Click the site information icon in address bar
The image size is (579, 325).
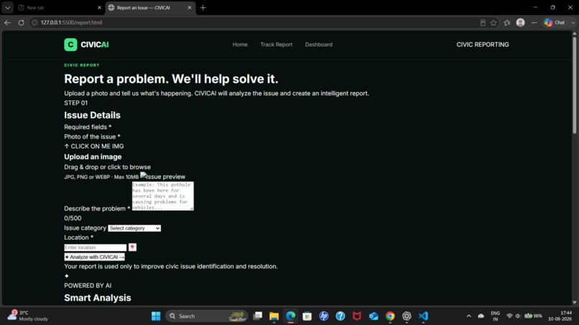34,22
